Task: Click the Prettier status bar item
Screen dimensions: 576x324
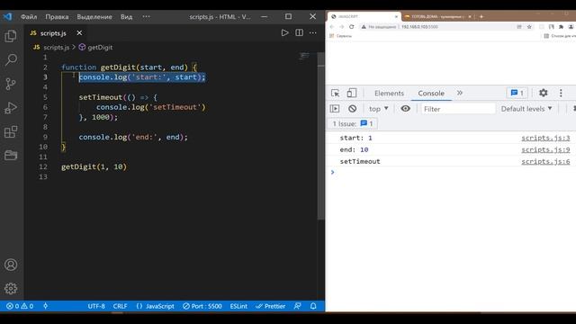Action: 270,306
